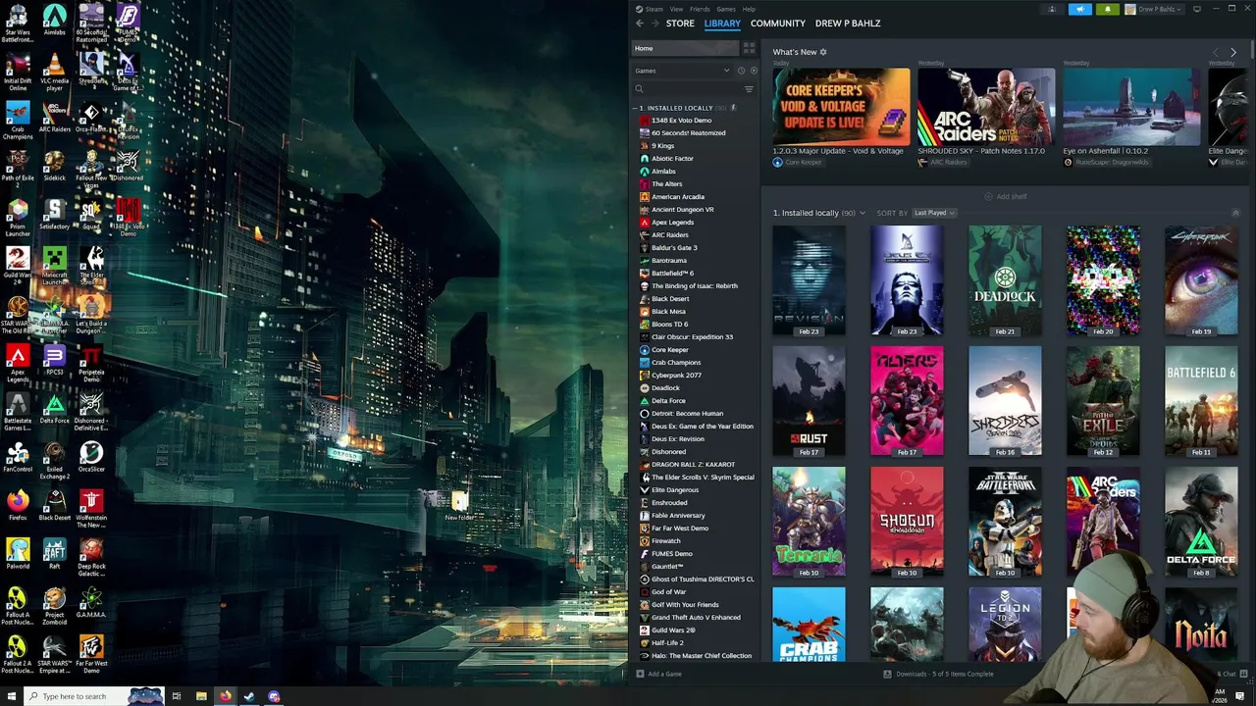
Task: Open the Friends menu
Action: [700, 9]
